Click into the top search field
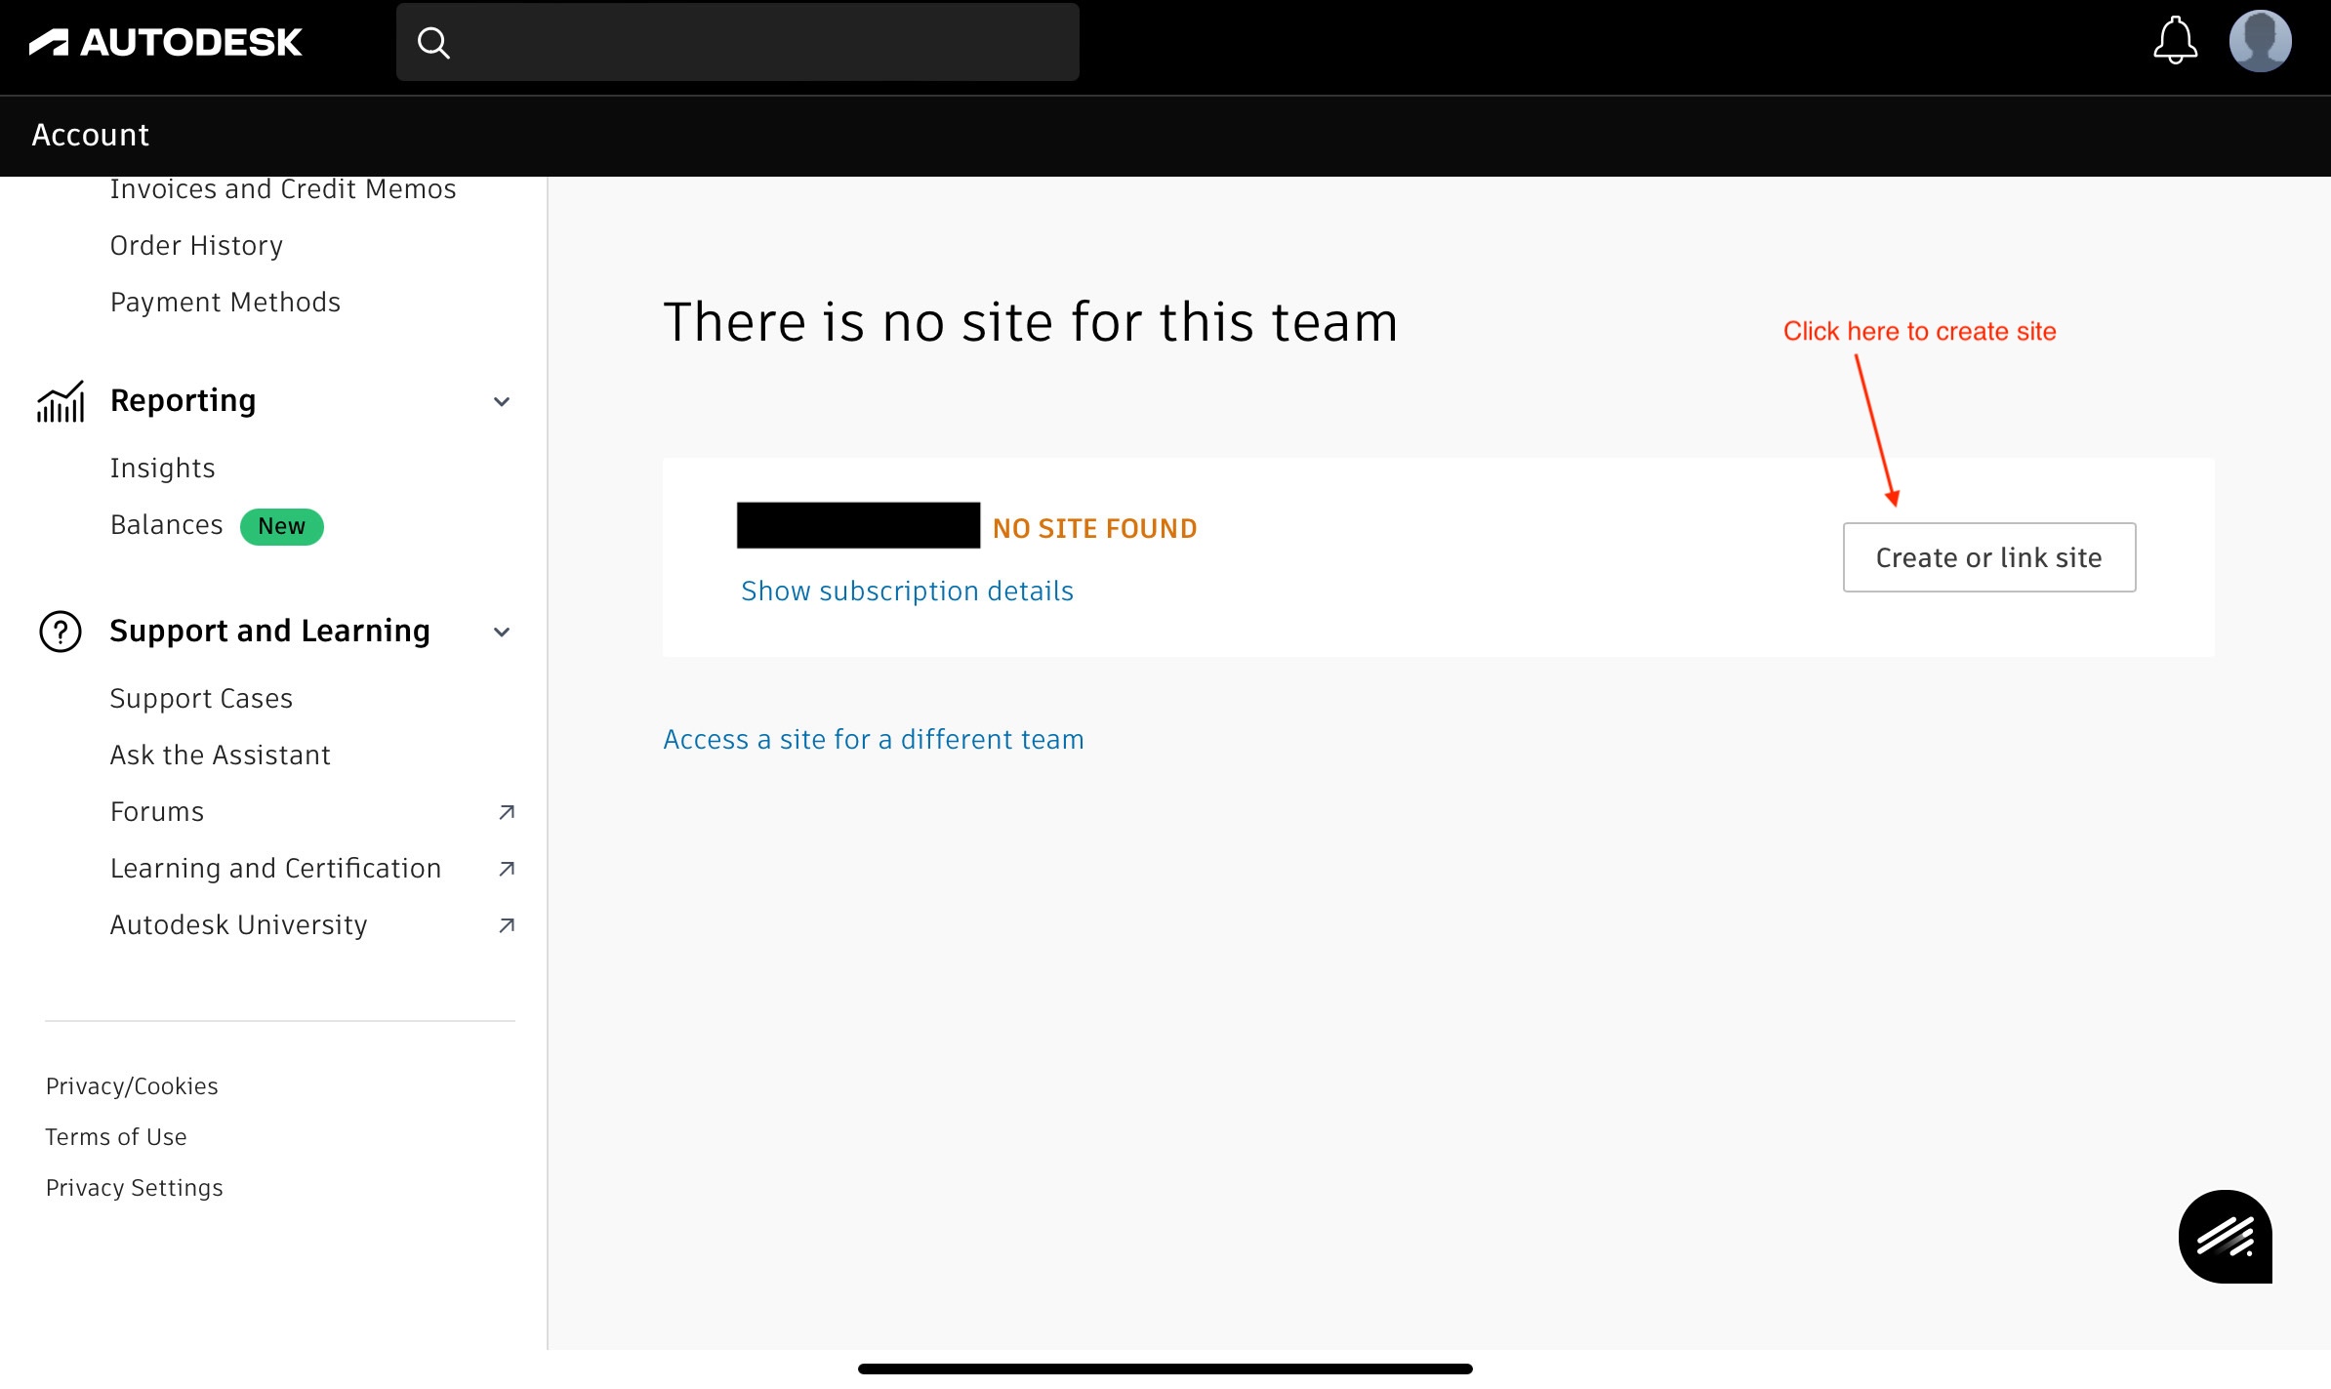 (x=761, y=43)
